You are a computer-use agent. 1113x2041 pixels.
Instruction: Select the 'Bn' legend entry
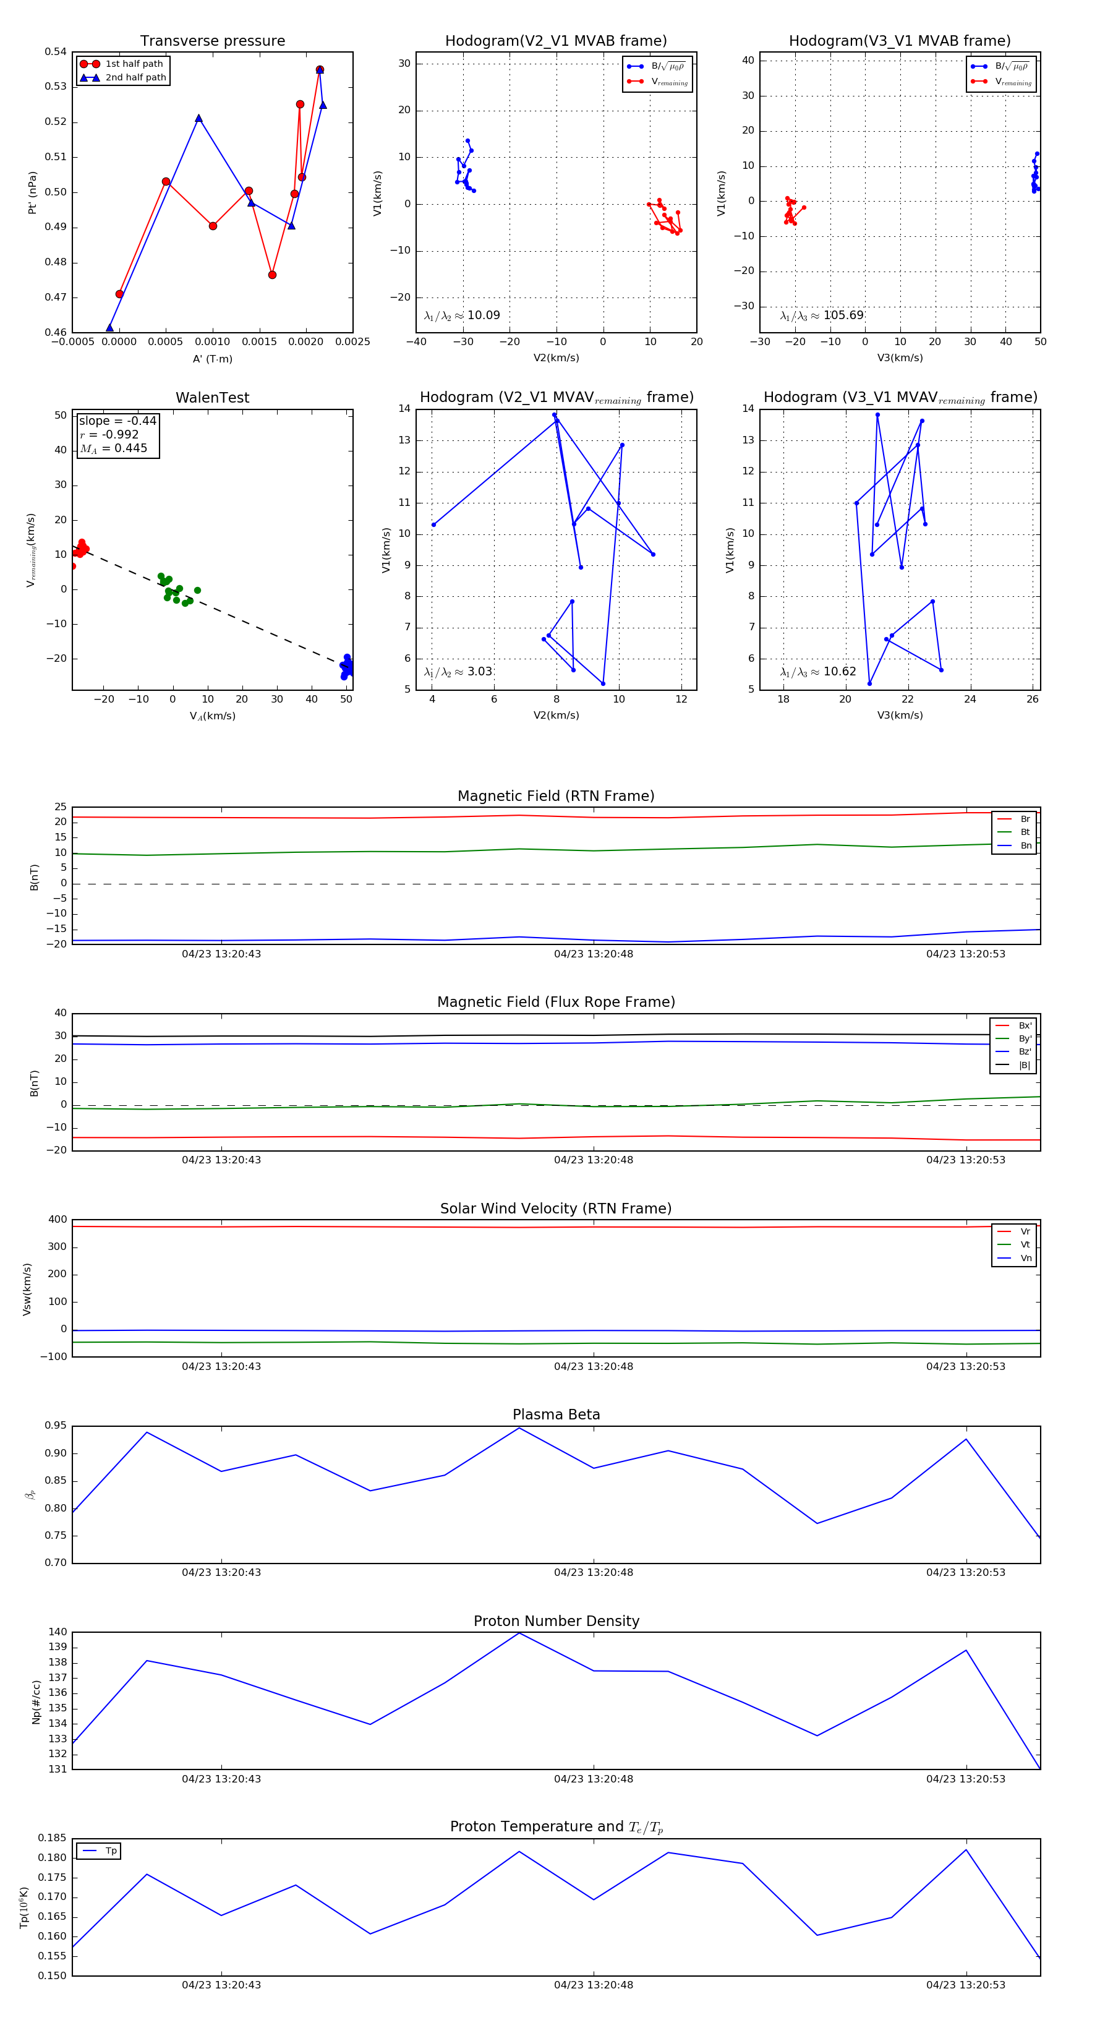point(1014,846)
